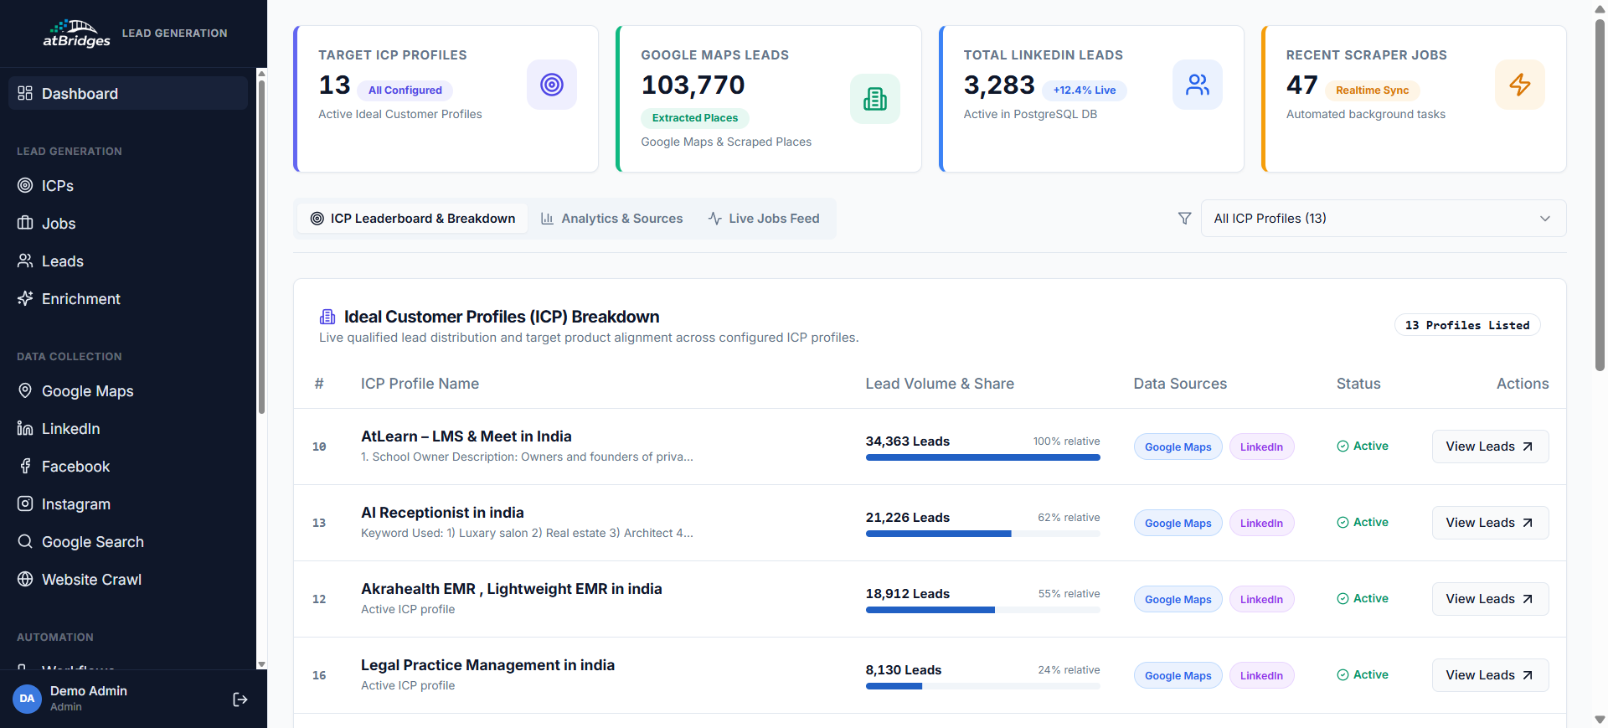This screenshot has width=1608, height=728.
Task: Click the ICP Breakdown heading icon
Action: [327, 317]
